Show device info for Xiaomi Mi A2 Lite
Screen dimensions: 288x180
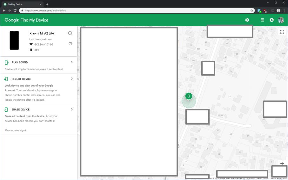(70, 33)
